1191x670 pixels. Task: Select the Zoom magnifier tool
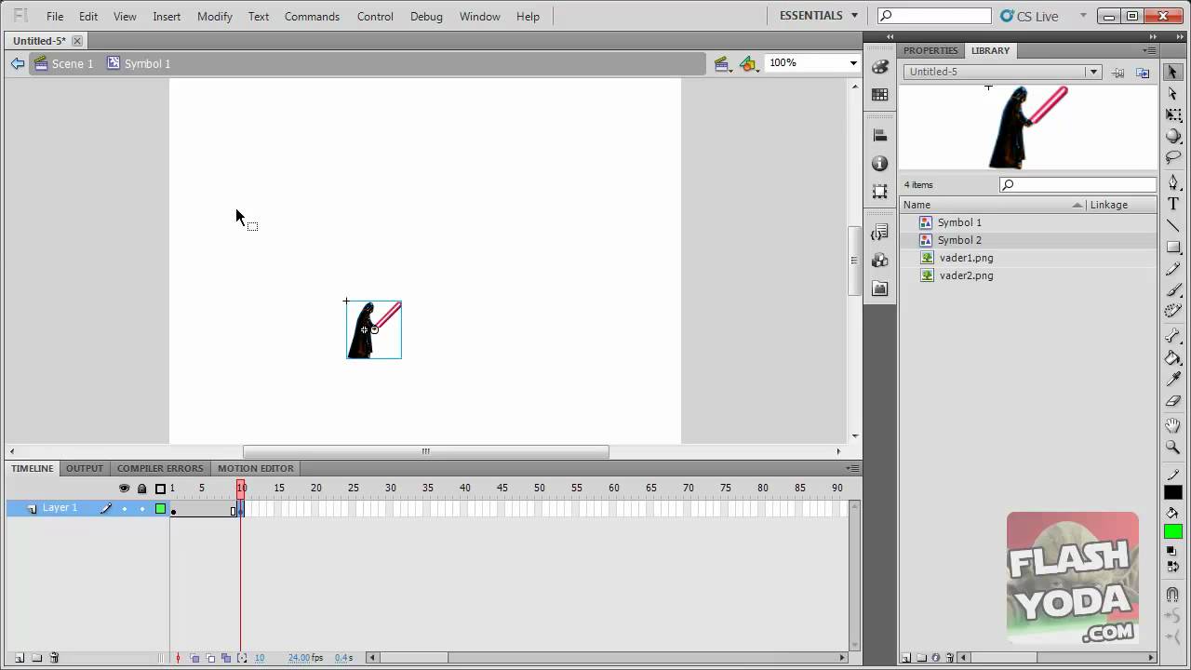click(x=1173, y=448)
